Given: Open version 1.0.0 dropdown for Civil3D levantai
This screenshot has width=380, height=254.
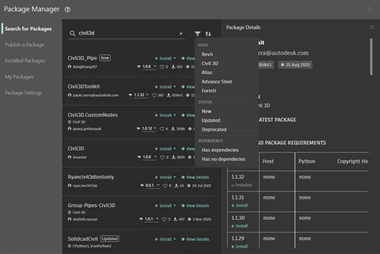Looking at the screenshot, I should (150, 157).
